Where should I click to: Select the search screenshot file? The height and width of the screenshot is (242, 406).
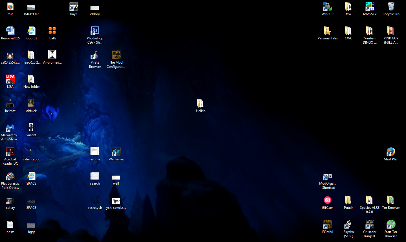95,176
